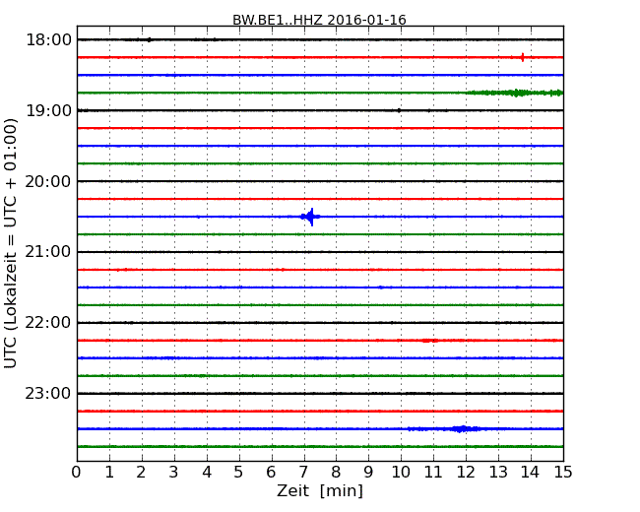
Task: Select the red spike on the 18:15 trace
Action: pos(523,57)
